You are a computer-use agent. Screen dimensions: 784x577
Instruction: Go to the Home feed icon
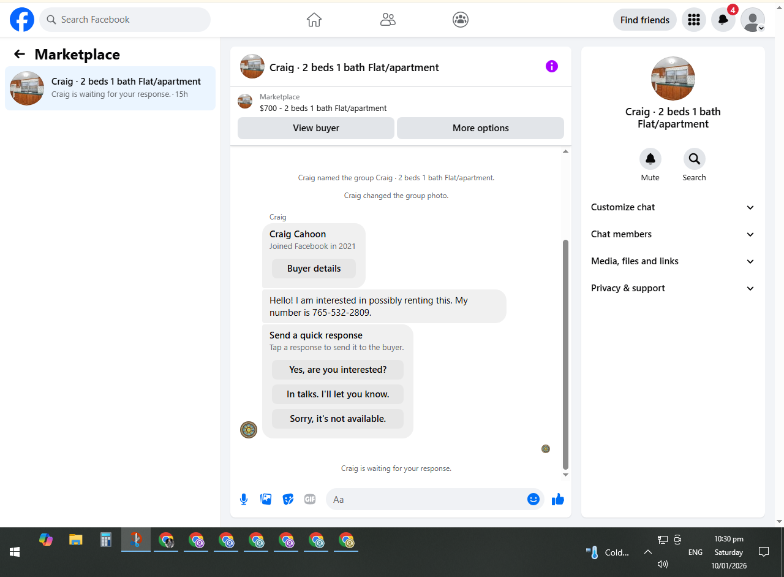pos(314,20)
